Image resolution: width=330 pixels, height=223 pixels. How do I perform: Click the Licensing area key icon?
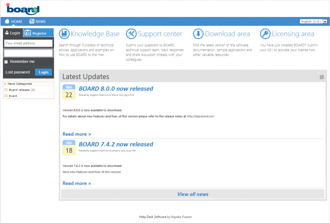pyautogui.click(x=265, y=34)
